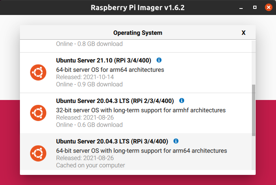Select partially visible entry with 0.8 GB download
Image resolution: width=276 pixels, height=185 pixels.
point(136,46)
